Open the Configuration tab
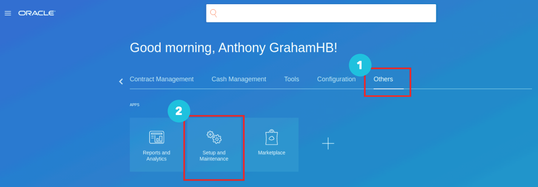Viewport: 538px width, 187px height. [336, 79]
